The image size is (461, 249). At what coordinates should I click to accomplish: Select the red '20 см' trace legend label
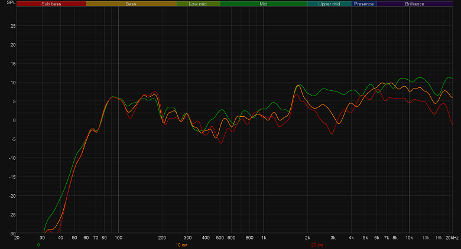pos(317,245)
